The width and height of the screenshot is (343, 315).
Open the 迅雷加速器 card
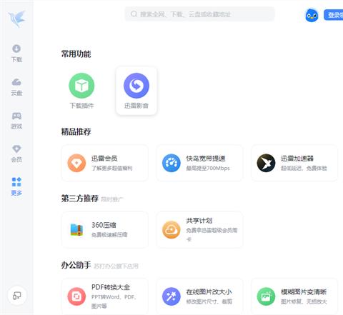click(x=294, y=163)
